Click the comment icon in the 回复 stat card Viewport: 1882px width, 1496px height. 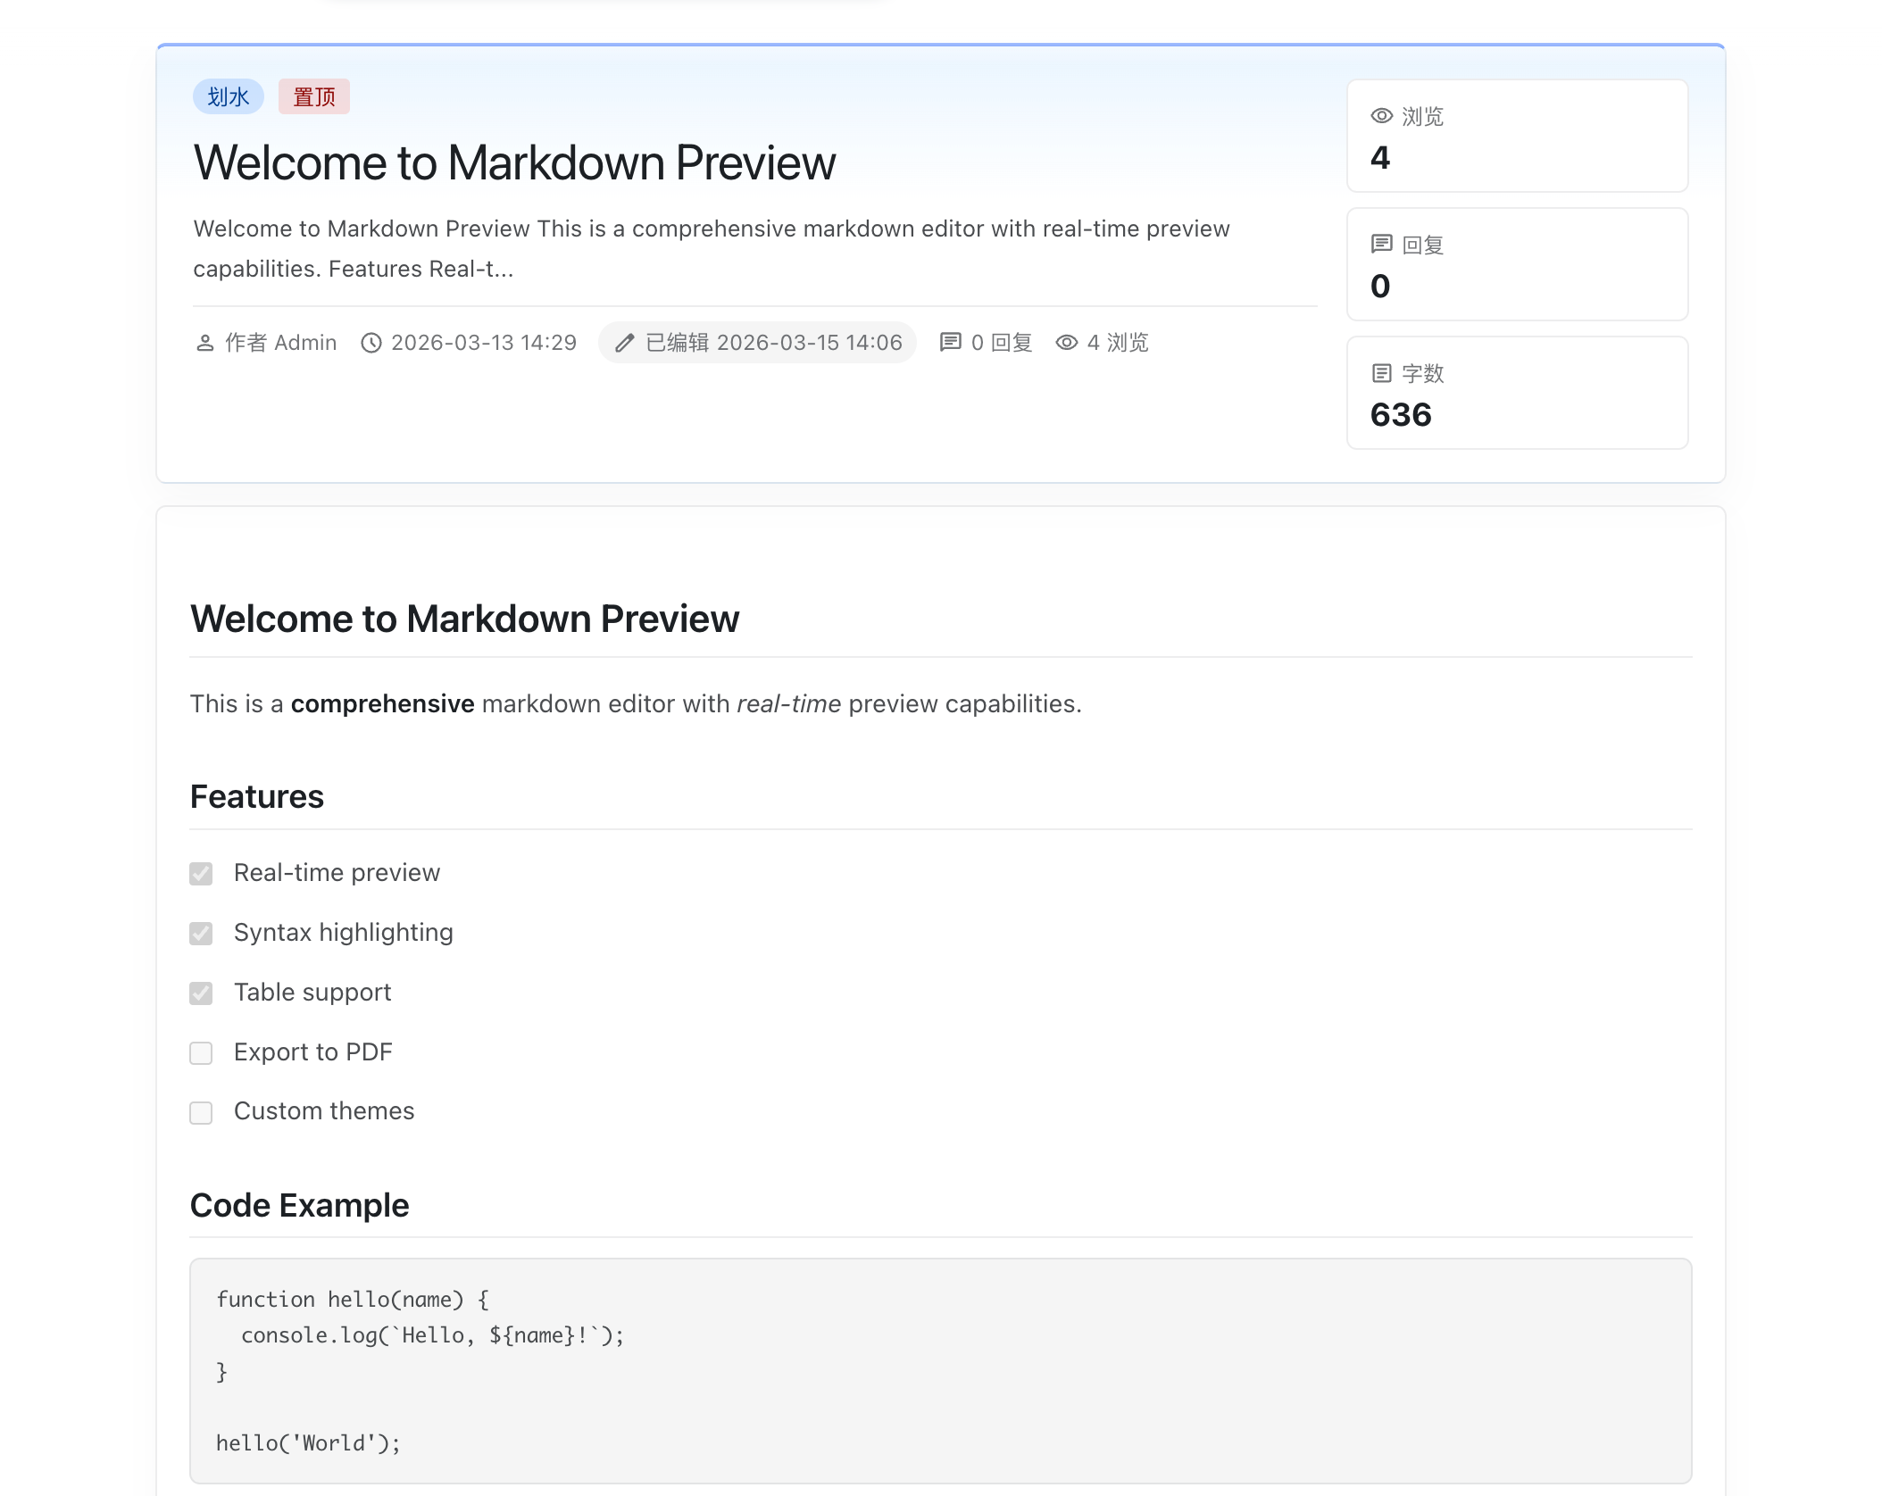(1381, 244)
